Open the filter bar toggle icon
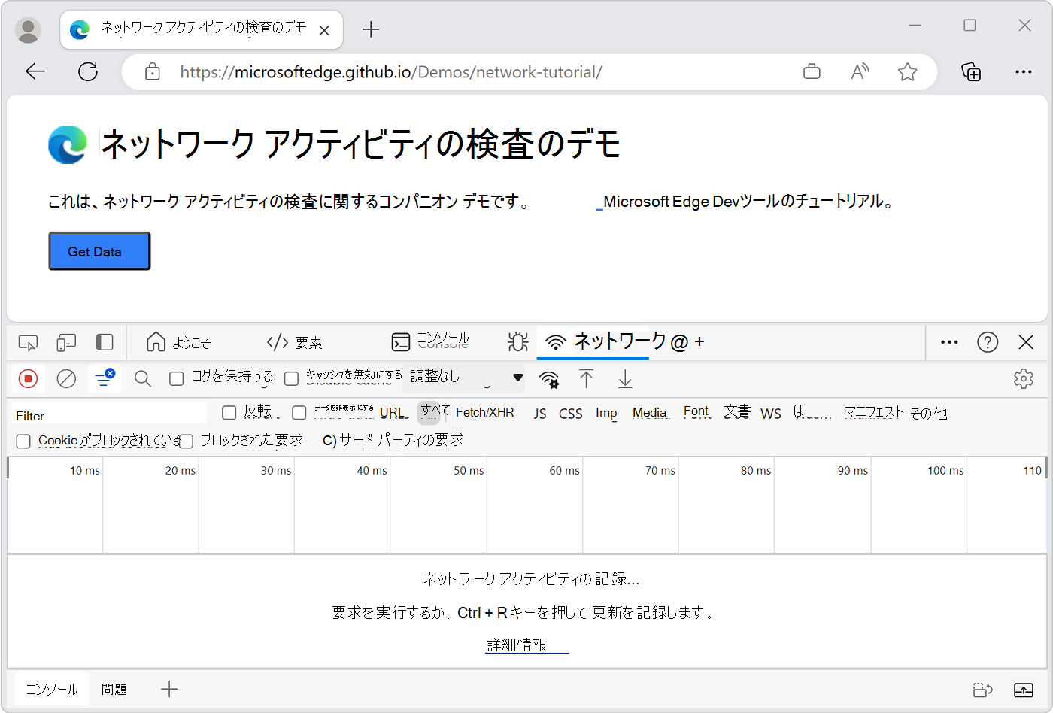Viewport: 1053px width, 713px height. [x=105, y=378]
